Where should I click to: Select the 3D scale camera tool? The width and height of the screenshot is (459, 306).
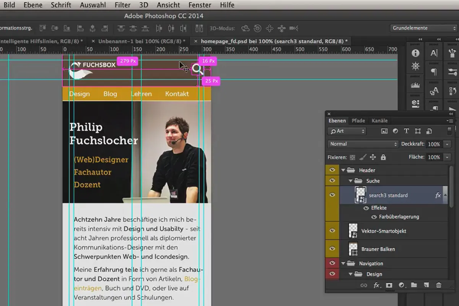[294, 28]
